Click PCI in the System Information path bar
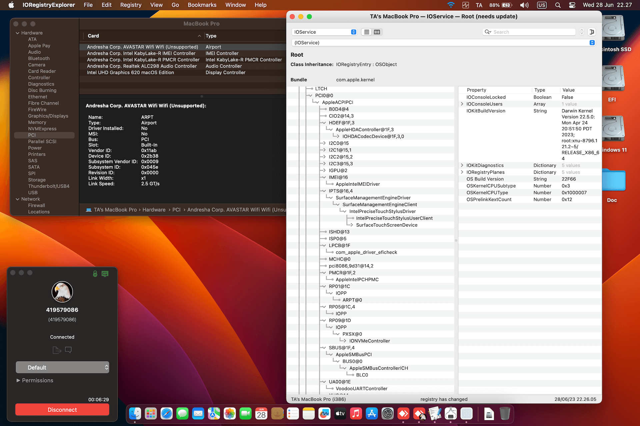This screenshot has height=426, width=640. click(176, 210)
